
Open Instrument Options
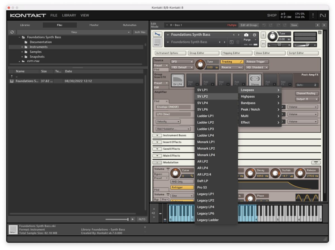point(171,53)
